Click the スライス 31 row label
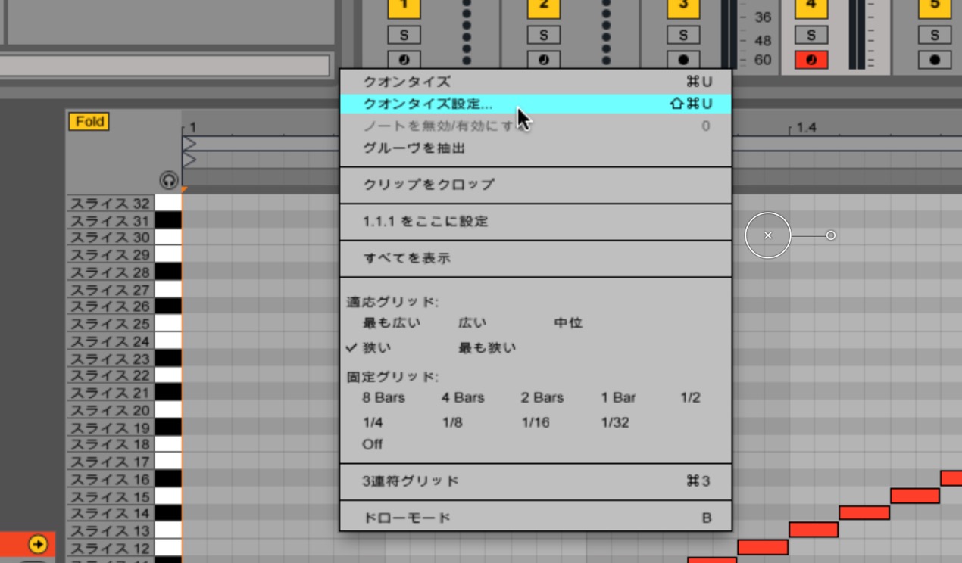 point(111,221)
